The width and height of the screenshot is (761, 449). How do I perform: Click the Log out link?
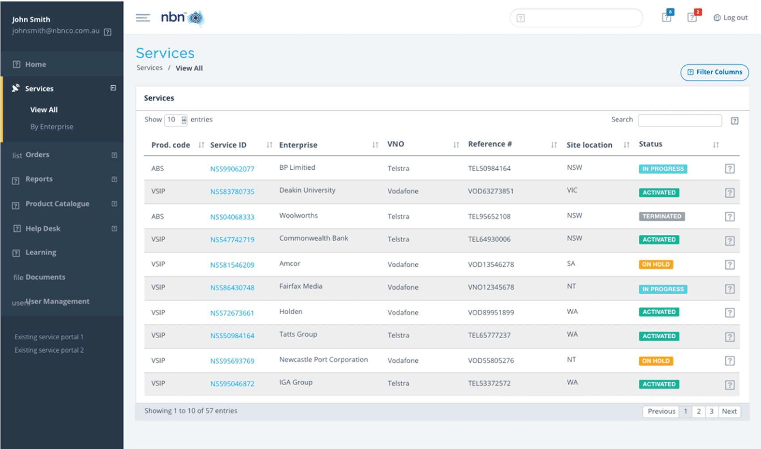pyautogui.click(x=731, y=17)
